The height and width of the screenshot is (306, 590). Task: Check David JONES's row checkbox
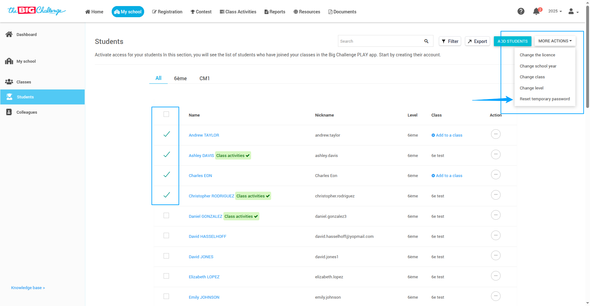coord(166,256)
